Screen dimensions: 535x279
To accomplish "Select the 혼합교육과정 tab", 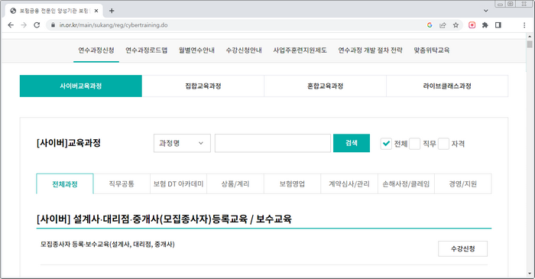I will click(325, 86).
